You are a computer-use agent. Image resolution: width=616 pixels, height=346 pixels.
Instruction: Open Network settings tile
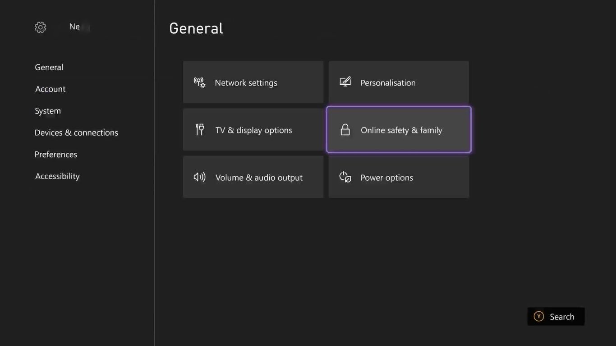point(253,82)
